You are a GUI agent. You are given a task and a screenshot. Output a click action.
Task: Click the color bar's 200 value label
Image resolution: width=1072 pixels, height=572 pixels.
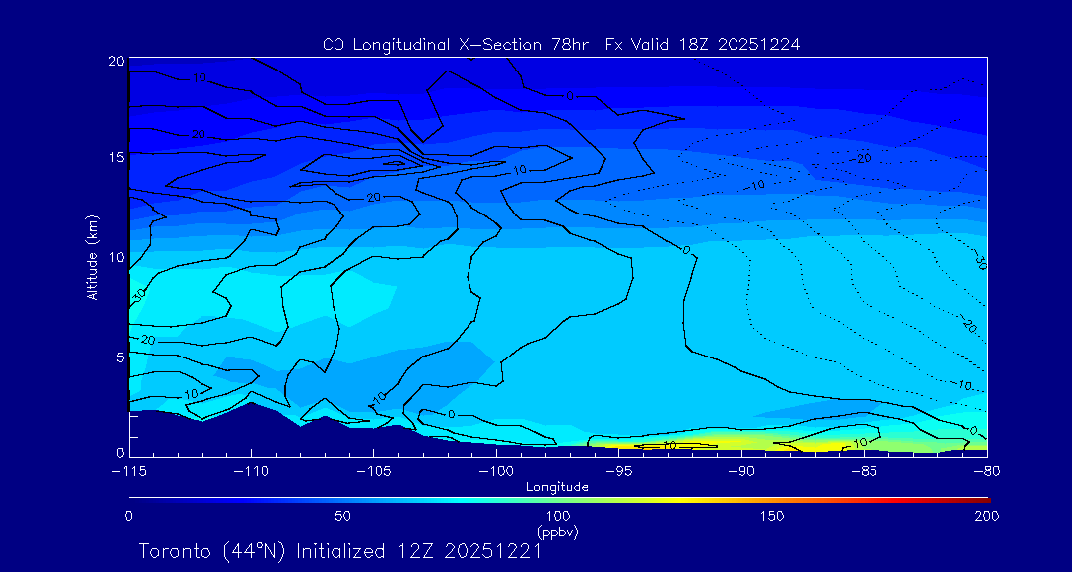pos(986,516)
